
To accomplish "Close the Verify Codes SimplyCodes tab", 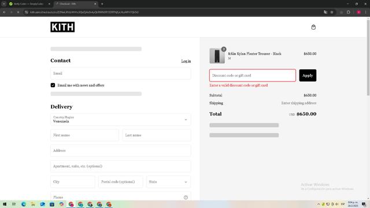I will pos(49,4).
